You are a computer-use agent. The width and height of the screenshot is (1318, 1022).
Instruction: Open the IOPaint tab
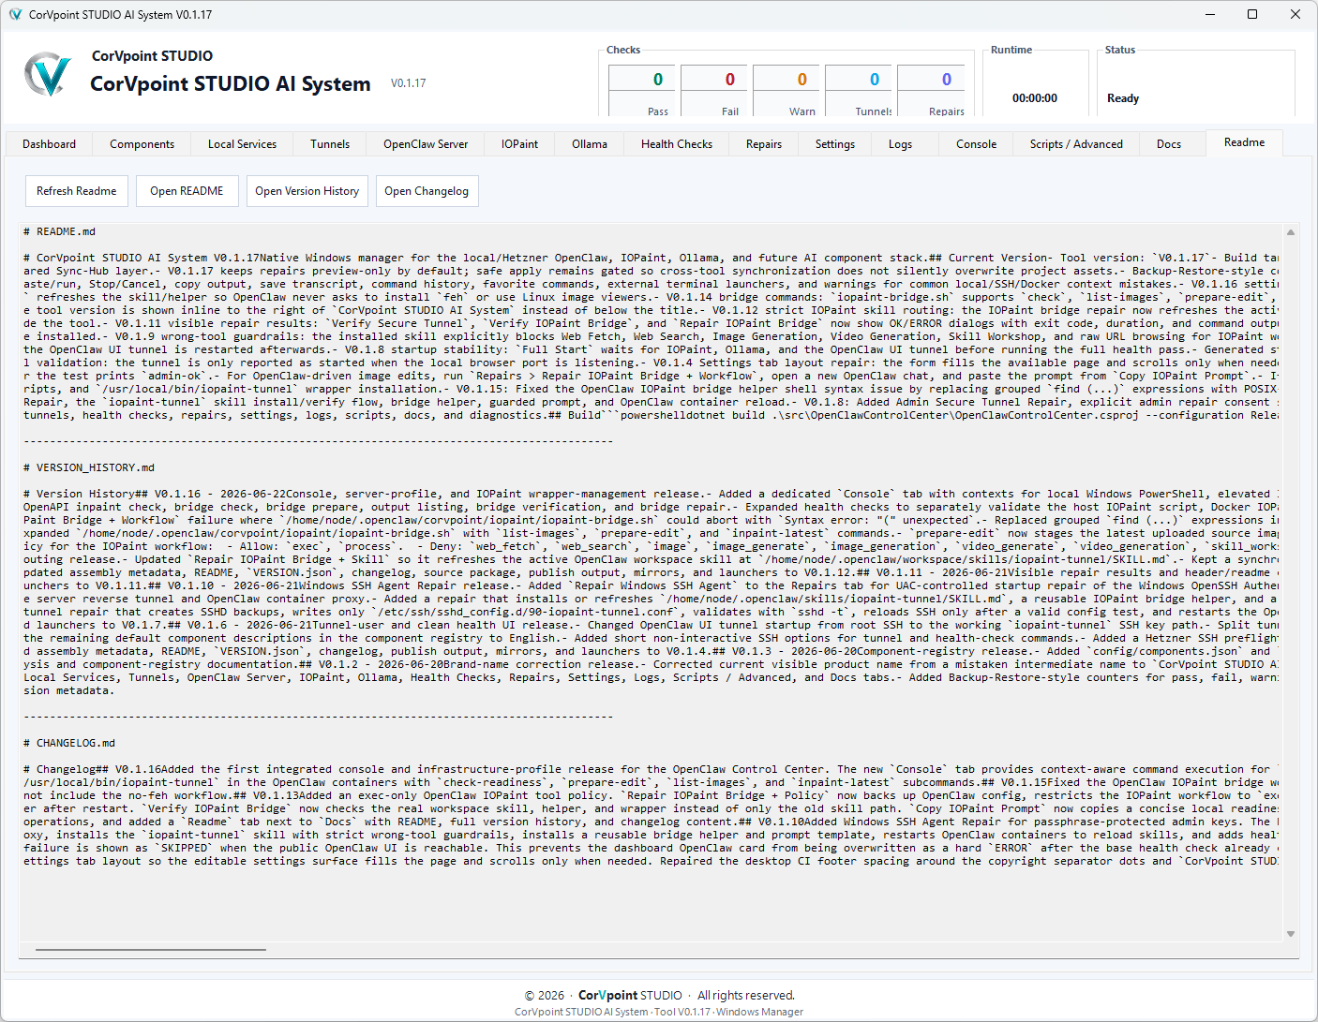pos(519,144)
